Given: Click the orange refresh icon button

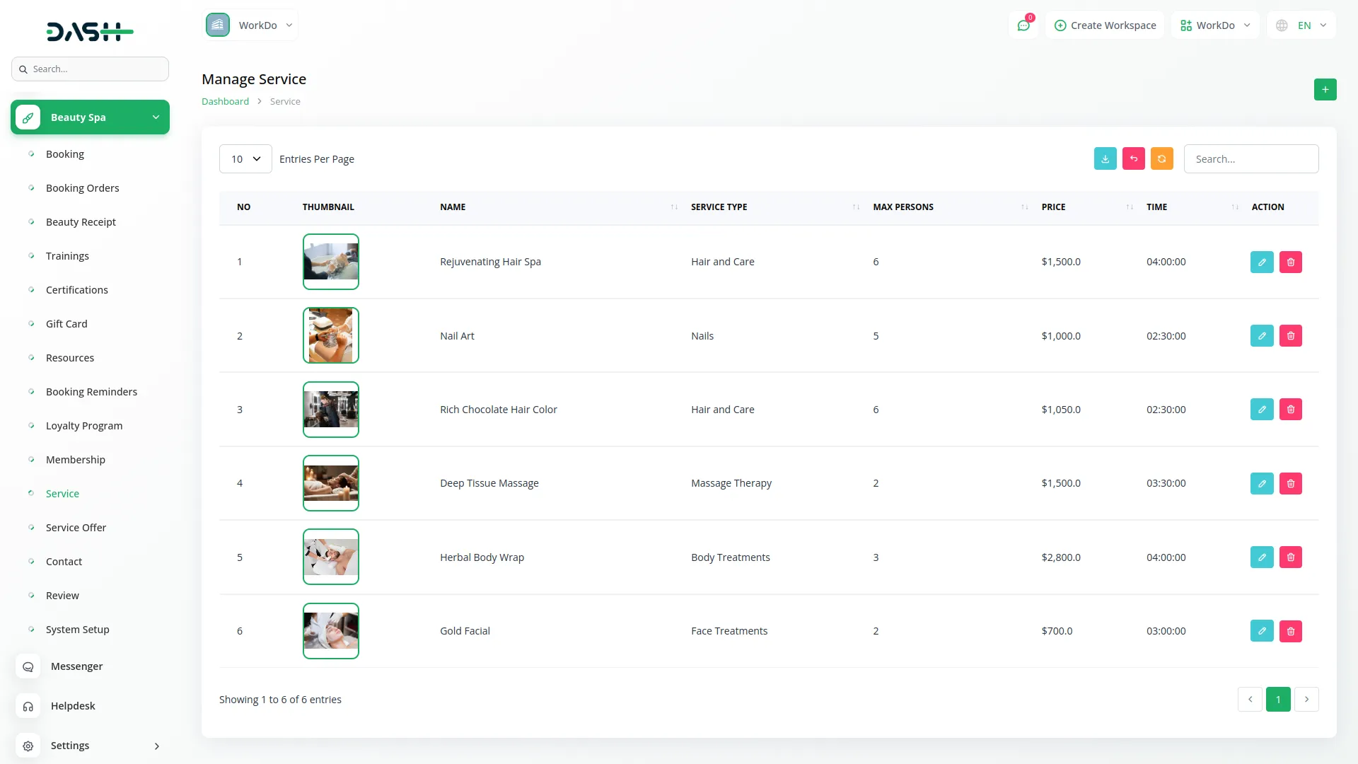Looking at the screenshot, I should click(x=1161, y=159).
